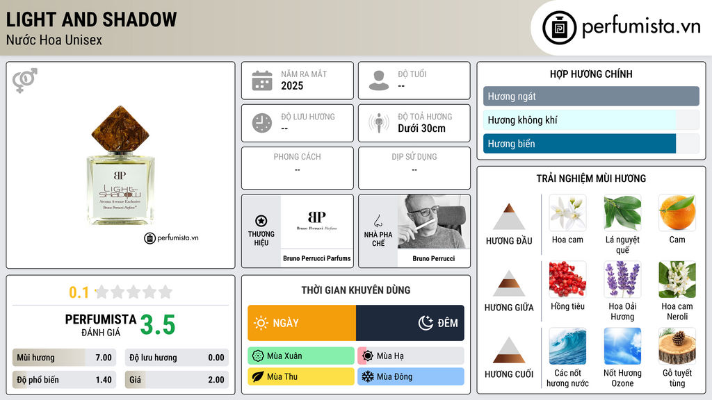Click the perfumista.vn bottle logo icon
712x400 pixels.
point(559,28)
